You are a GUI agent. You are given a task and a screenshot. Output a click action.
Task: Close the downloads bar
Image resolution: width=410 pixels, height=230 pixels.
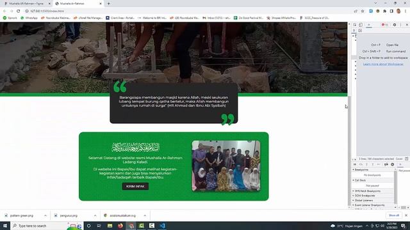pyautogui.click(x=406, y=215)
